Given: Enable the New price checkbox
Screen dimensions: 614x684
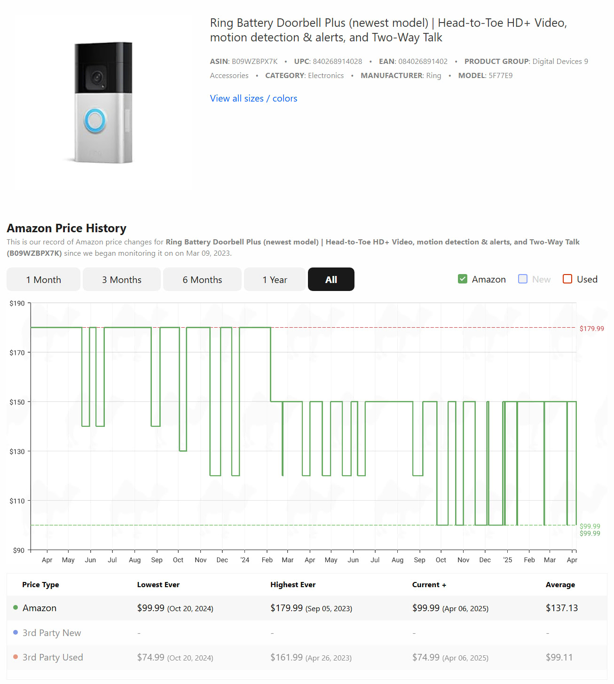Looking at the screenshot, I should pyautogui.click(x=523, y=279).
